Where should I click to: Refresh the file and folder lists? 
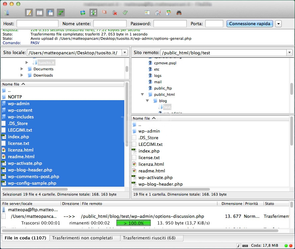83,13
